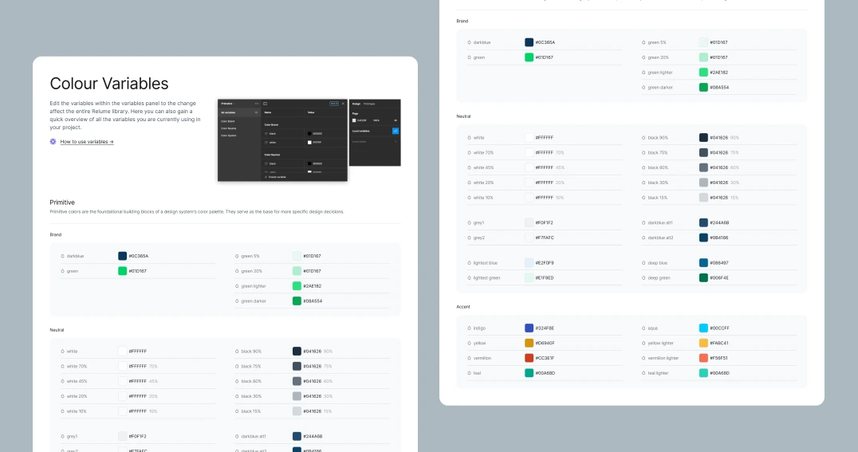The width and height of the screenshot is (858, 452).
Task: Click the black 90% swatch in the card containing Accent
Action: [703, 138]
